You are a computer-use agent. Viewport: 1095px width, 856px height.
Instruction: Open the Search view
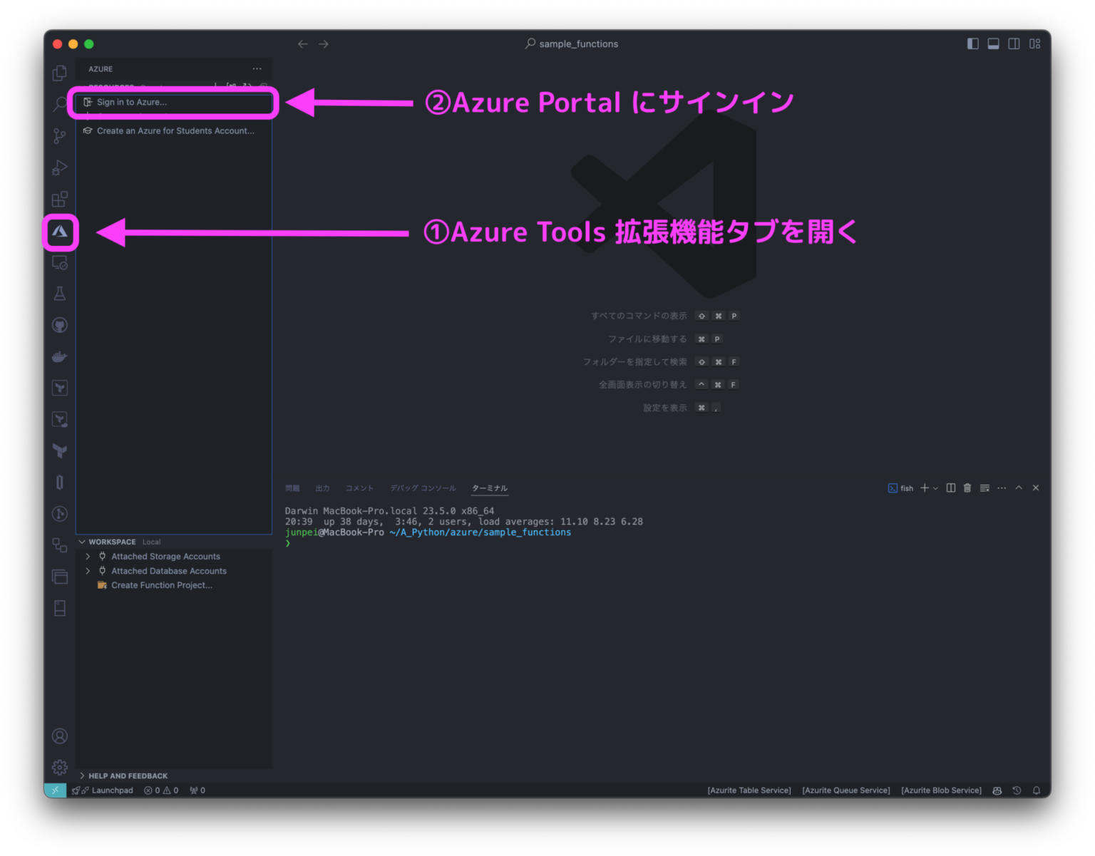[x=59, y=104]
